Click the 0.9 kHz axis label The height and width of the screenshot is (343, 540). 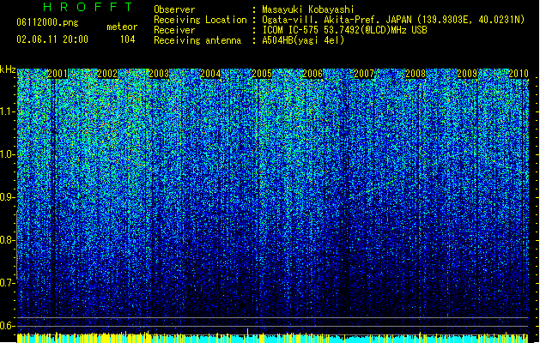pyautogui.click(x=7, y=197)
